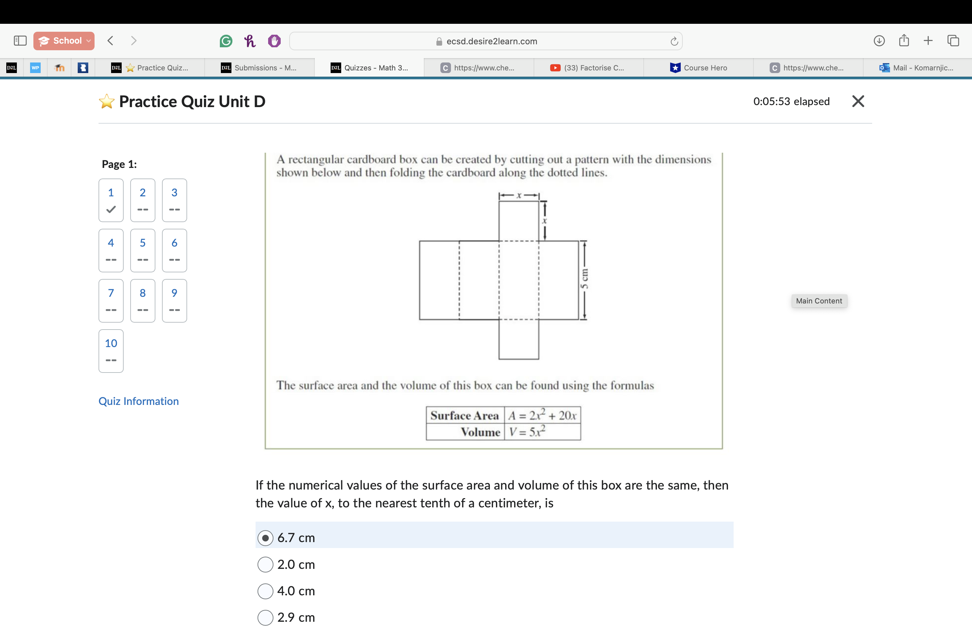Select the 4.0 cm answer
972x632 pixels.
[x=265, y=591]
